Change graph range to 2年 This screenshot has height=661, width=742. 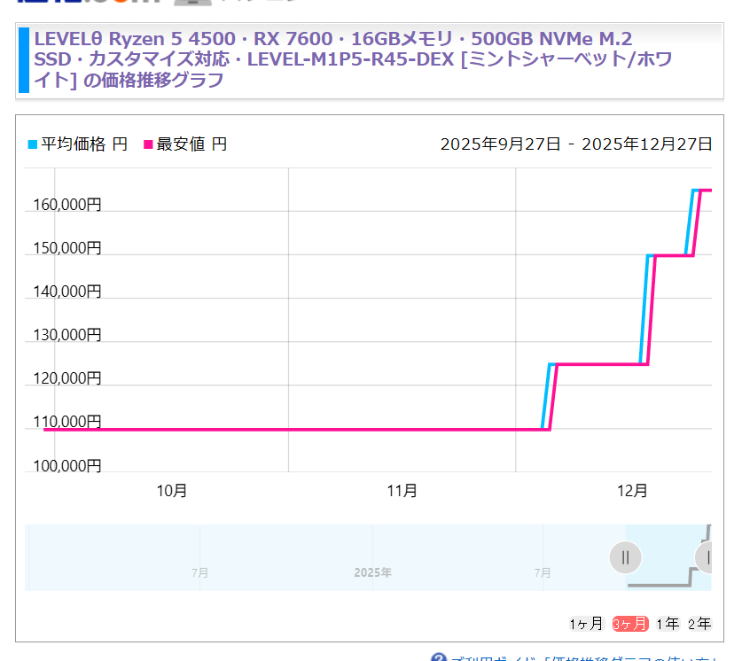699,623
